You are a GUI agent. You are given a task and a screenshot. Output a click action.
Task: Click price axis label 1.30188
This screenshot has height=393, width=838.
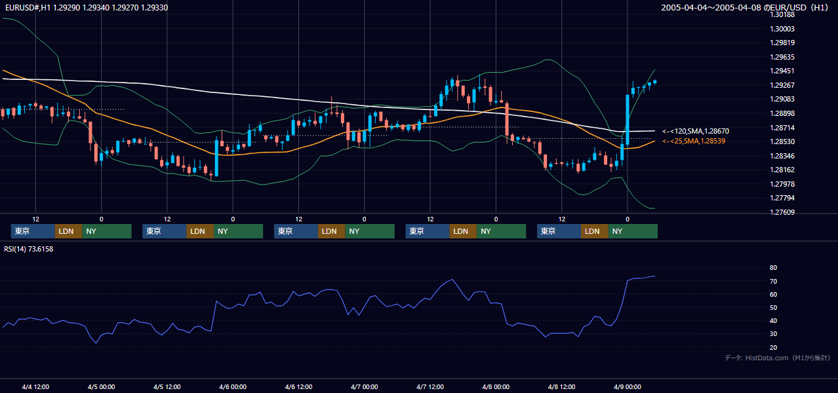[x=782, y=14]
